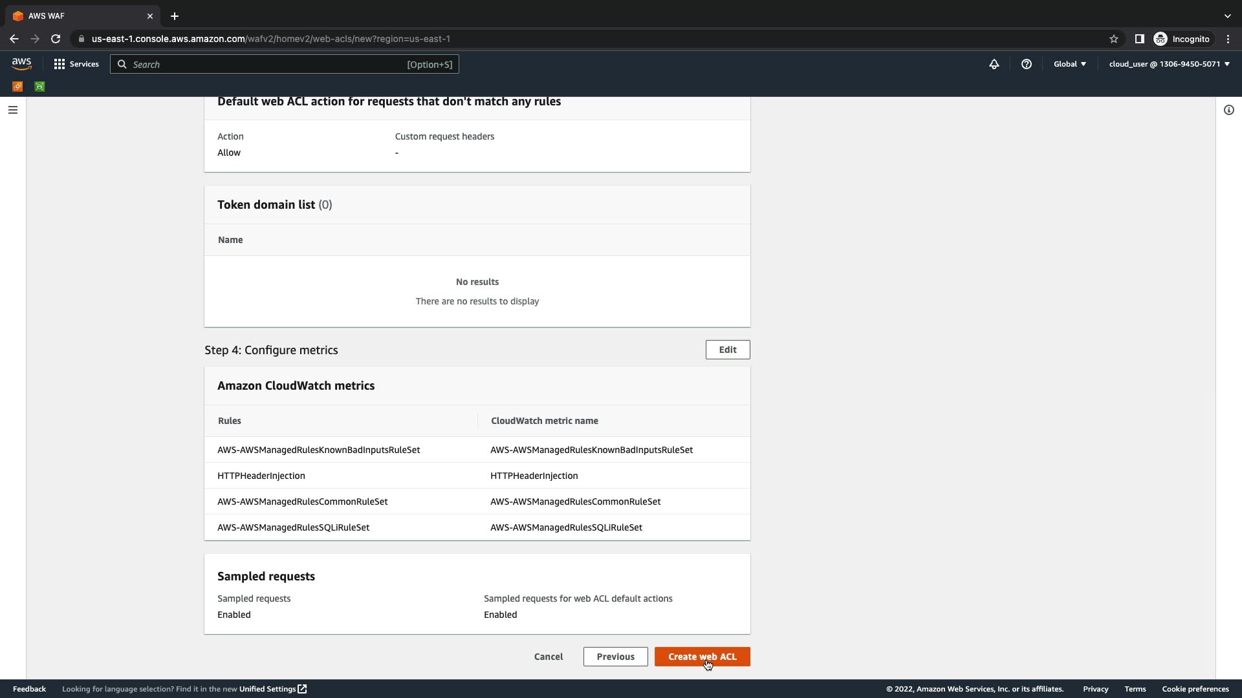Viewport: 1242px width, 698px height.
Task: Open the Services grid menu
Action: (76, 64)
